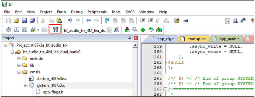Screen dimensions: 255x97
Task: Open the Flash menu
Action: tap(61, 12)
